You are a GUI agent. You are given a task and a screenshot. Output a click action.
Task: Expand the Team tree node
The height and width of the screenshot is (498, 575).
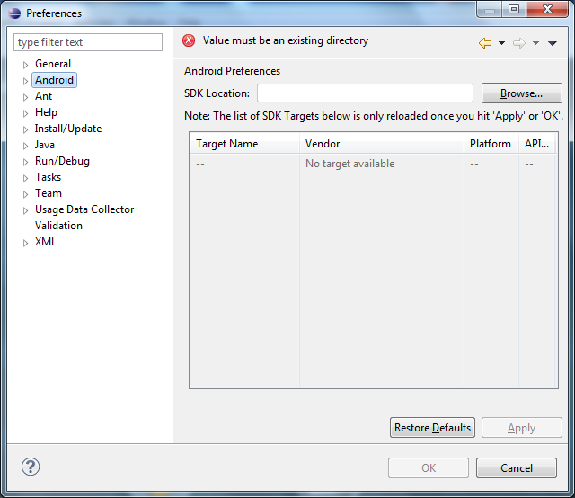coord(25,194)
